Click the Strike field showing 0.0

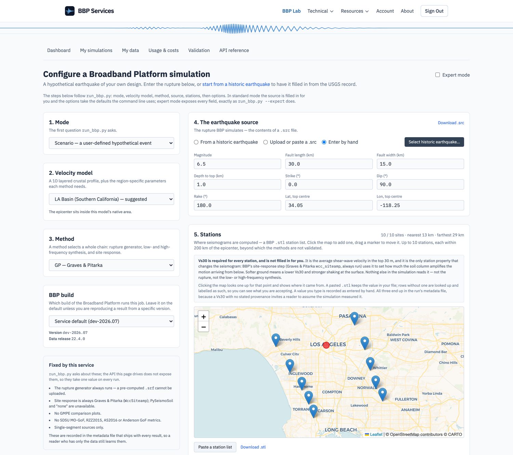(x=329, y=184)
